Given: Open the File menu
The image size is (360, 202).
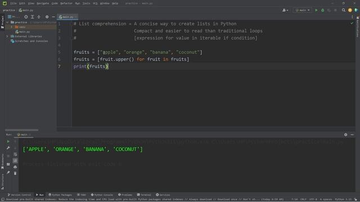Looking at the screenshot, I should click(x=13, y=3).
